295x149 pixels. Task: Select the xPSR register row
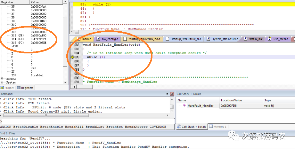[x=32, y=46]
